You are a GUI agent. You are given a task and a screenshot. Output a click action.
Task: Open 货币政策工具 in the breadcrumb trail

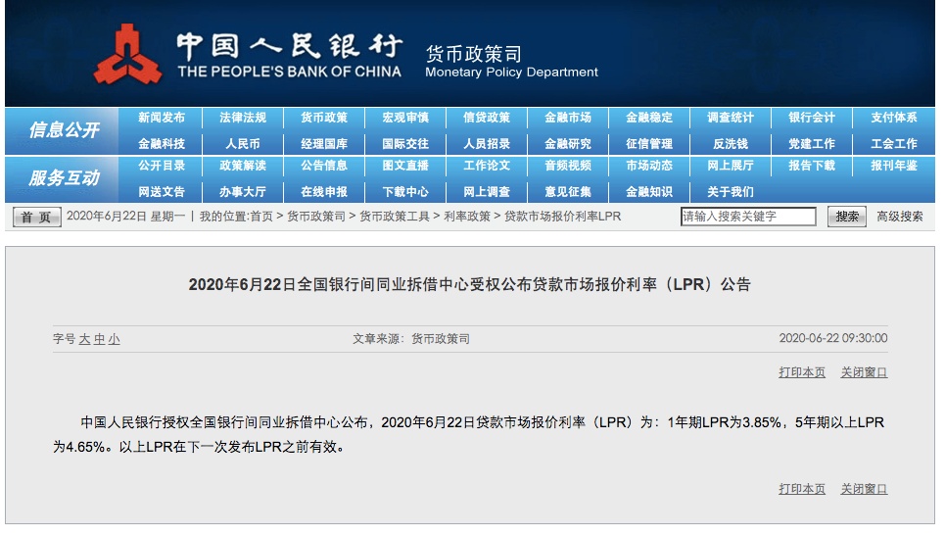pyautogui.click(x=395, y=217)
